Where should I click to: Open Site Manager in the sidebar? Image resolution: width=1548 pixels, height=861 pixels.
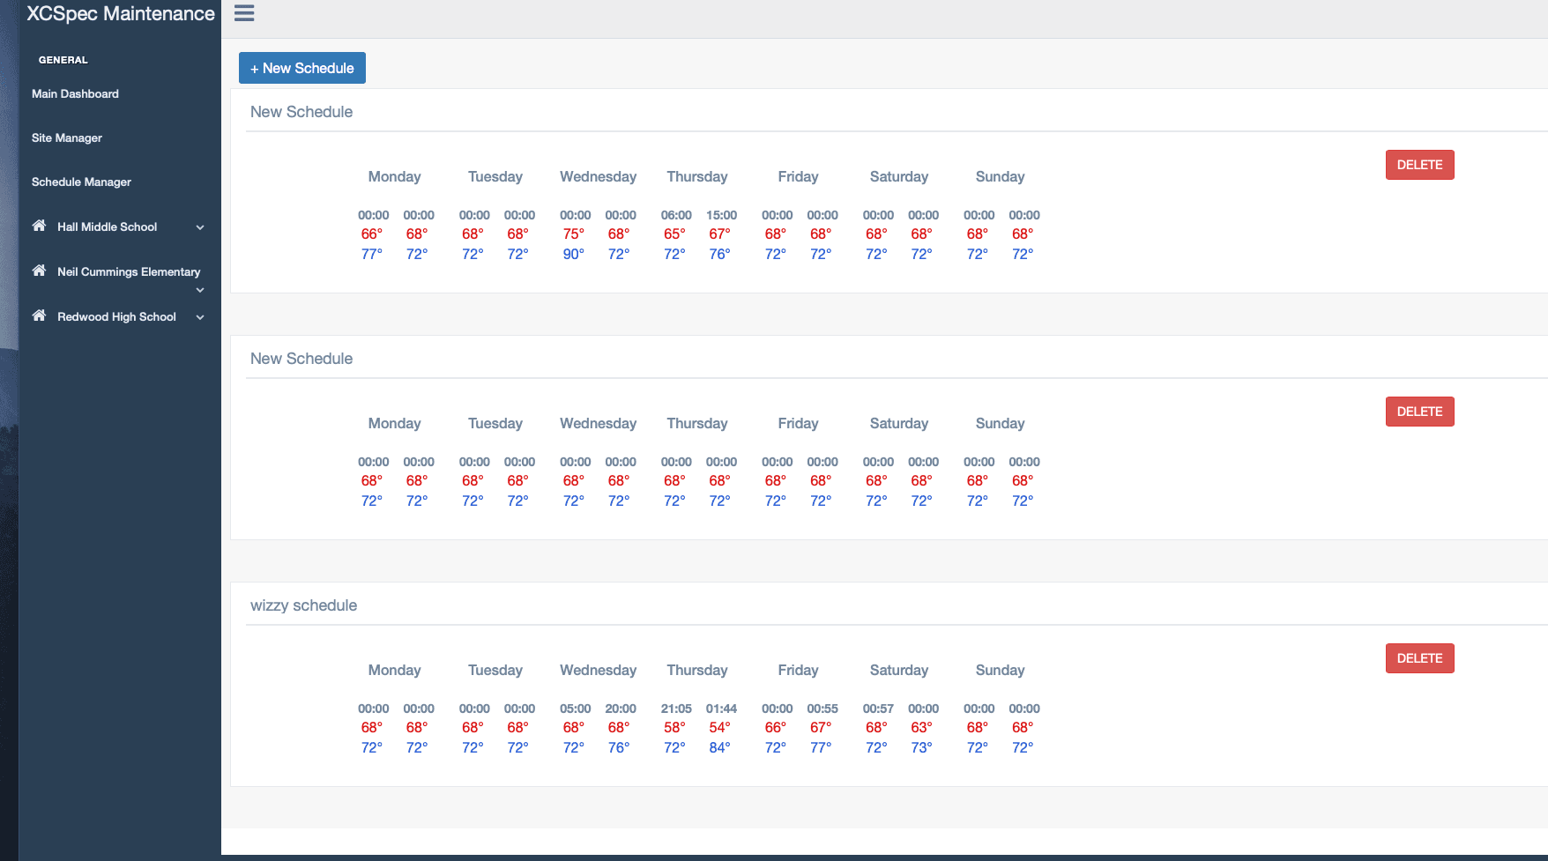coord(67,138)
